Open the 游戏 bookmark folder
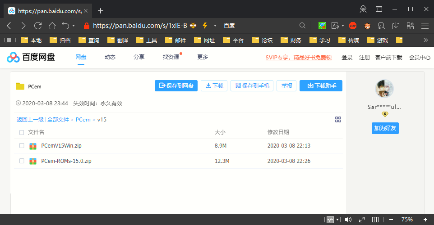Viewport: 434px width, 225px height. tap(378, 40)
